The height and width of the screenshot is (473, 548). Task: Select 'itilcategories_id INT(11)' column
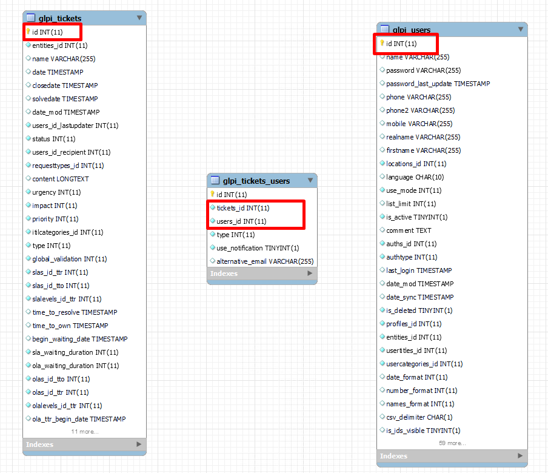point(67,232)
